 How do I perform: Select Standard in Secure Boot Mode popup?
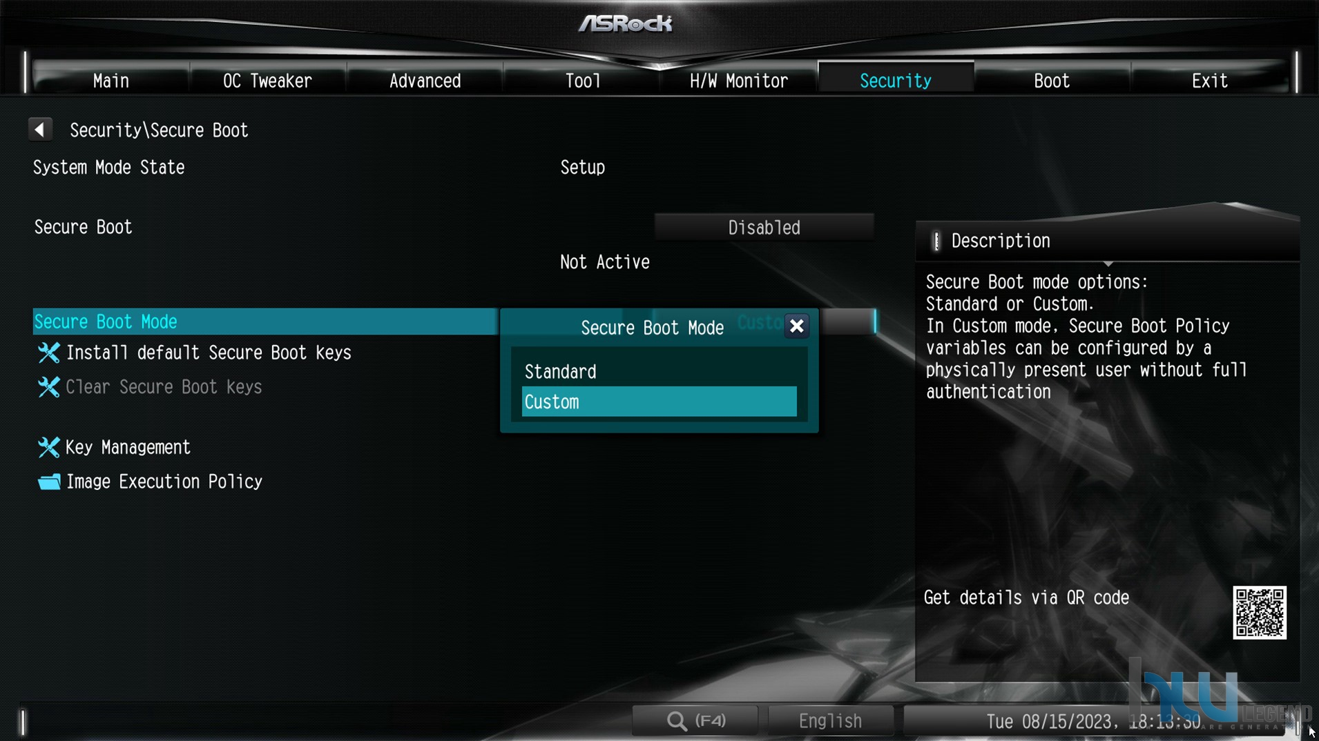(659, 372)
